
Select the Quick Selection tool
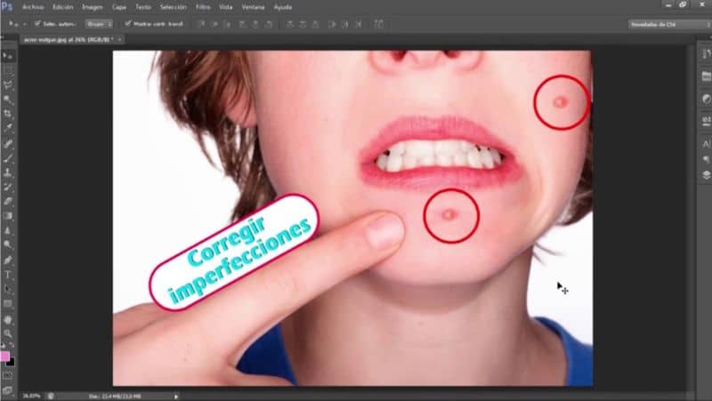[x=8, y=100]
